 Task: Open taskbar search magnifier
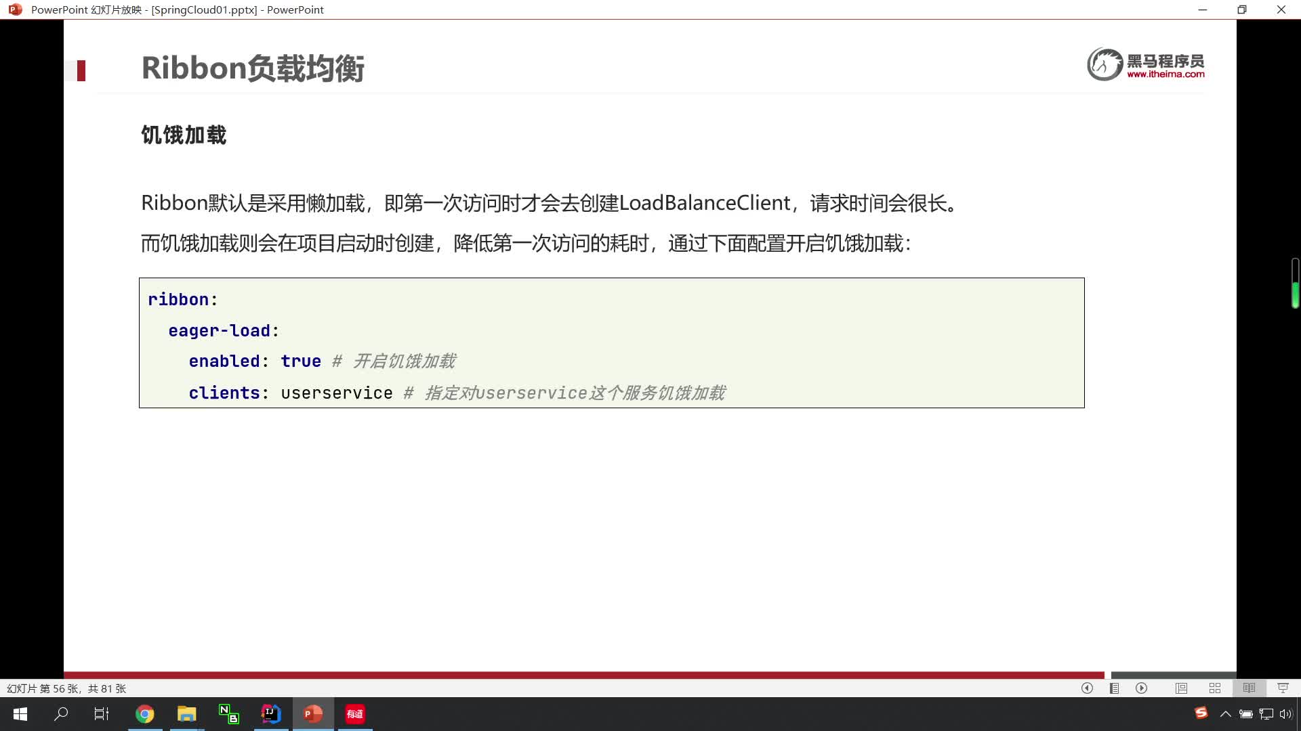point(61,714)
